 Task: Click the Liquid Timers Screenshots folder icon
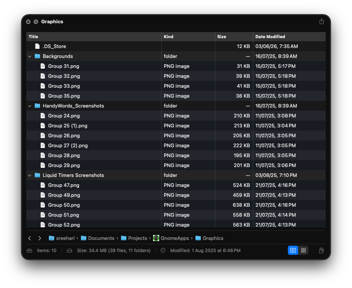37,175
